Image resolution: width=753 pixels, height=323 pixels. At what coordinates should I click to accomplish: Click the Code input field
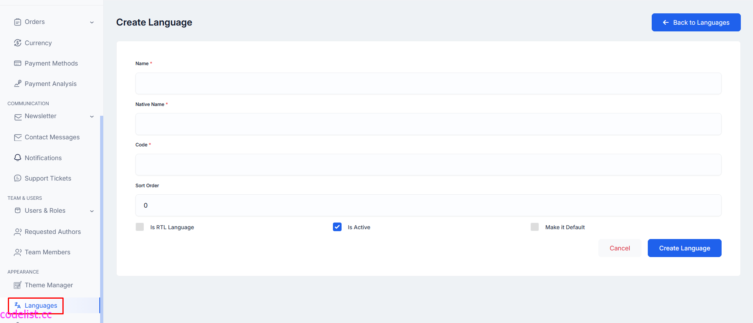click(x=428, y=164)
